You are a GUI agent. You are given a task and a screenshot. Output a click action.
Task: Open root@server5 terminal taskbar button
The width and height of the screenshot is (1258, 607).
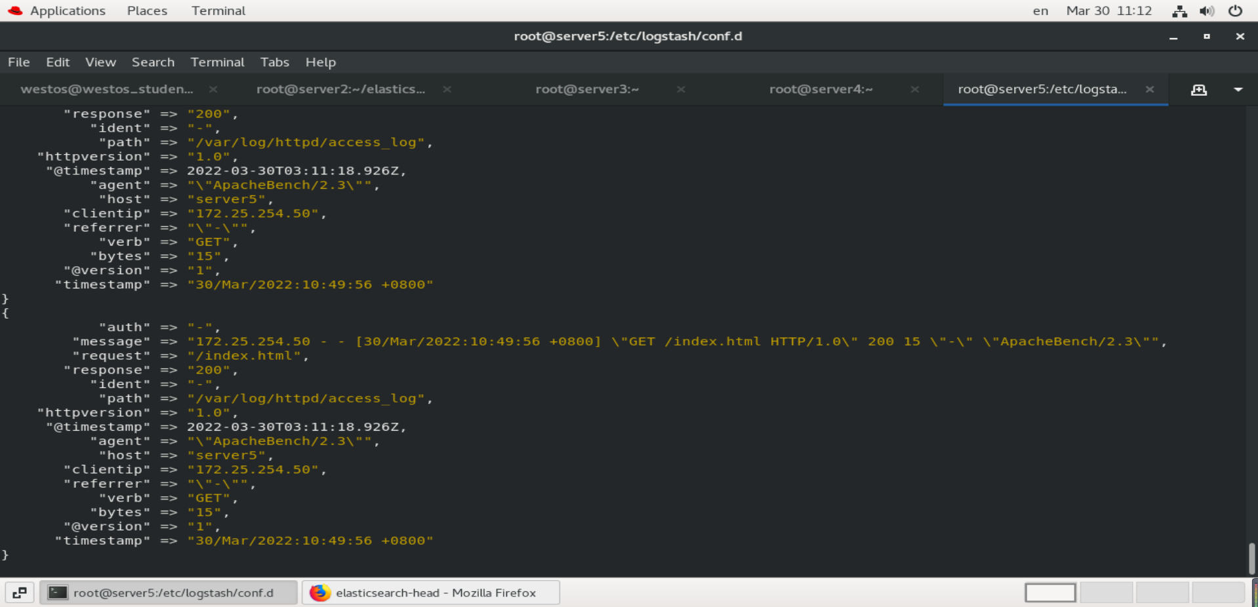(169, 593)
